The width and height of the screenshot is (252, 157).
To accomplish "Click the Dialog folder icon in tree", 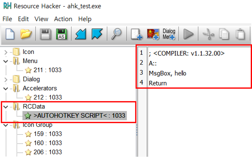I will point(16,79).
